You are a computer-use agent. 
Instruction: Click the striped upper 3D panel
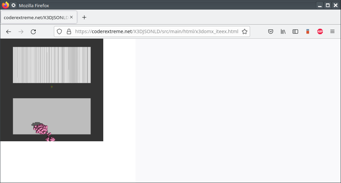tap(52, 65)
